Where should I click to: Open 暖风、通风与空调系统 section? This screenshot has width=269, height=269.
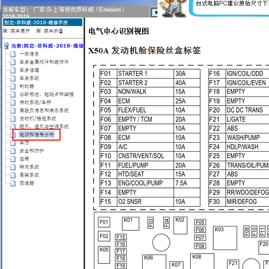(44, 126)
